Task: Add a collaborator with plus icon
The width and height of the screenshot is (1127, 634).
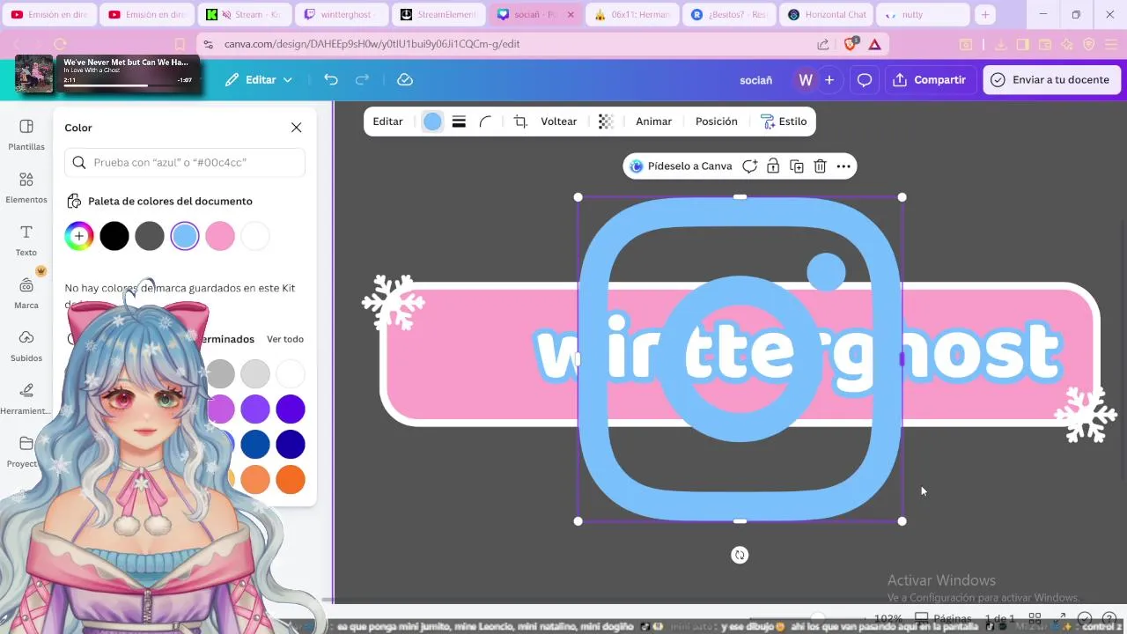Action: [829, 80]
